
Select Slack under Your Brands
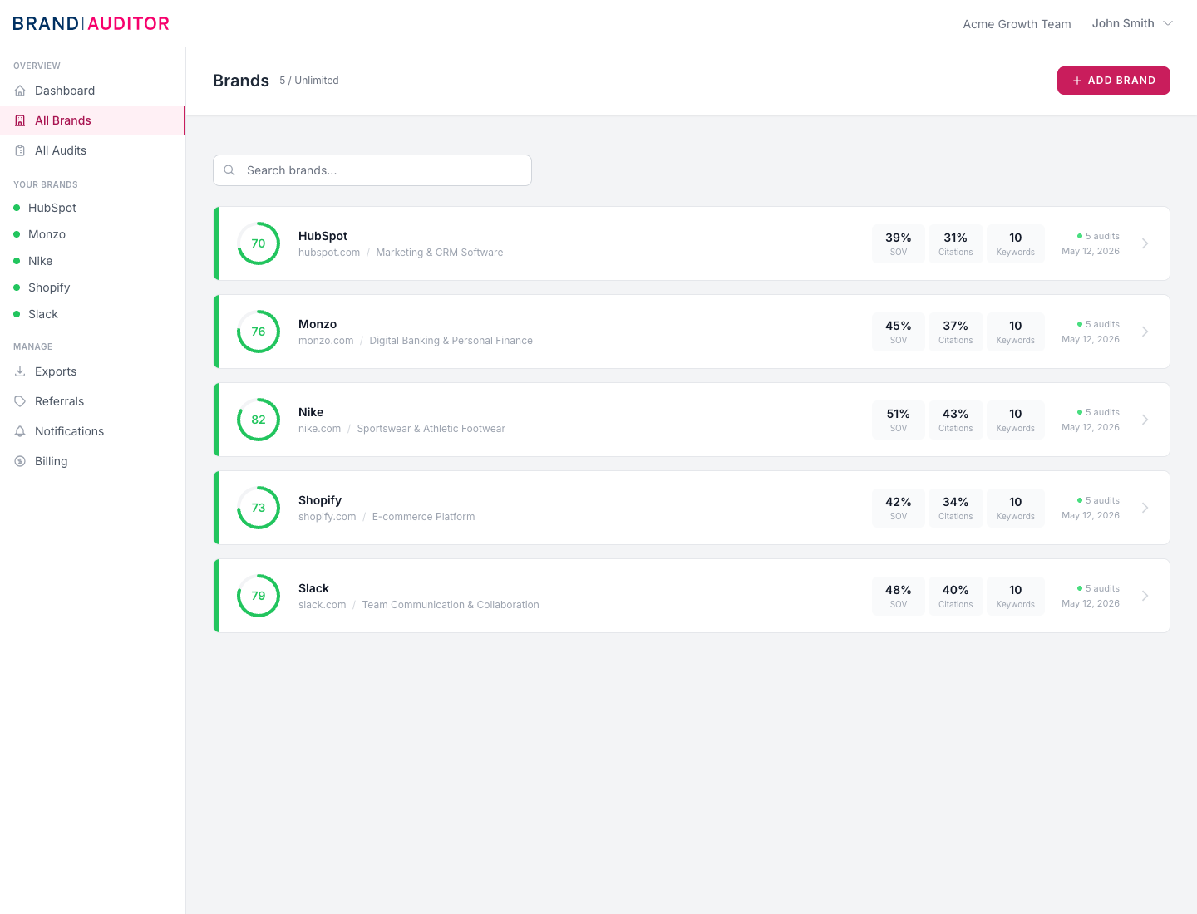(x=92, y=314)
